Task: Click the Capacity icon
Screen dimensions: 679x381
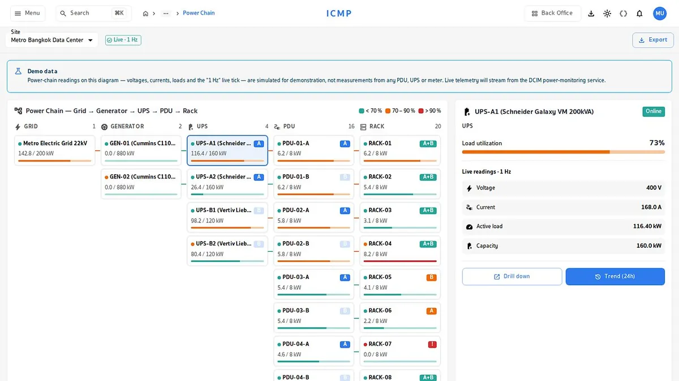Action: click(x=469, y=246)
